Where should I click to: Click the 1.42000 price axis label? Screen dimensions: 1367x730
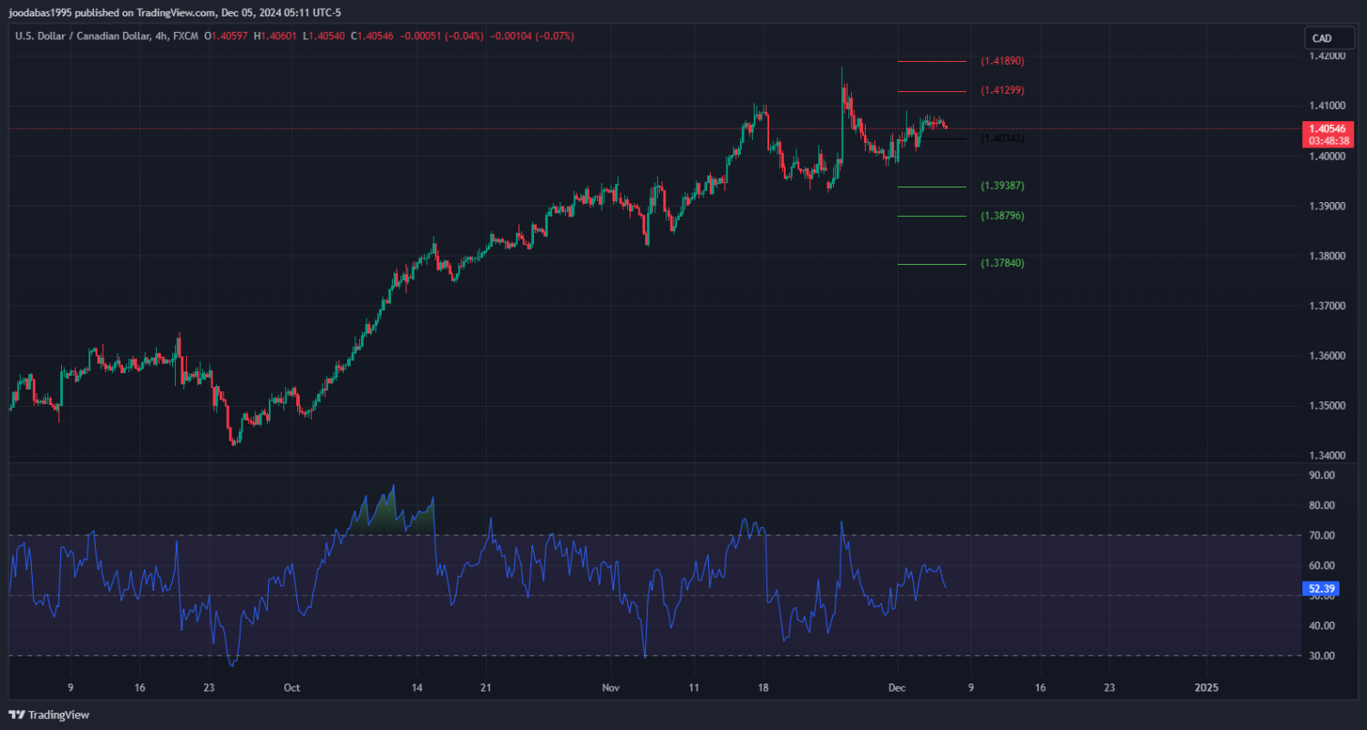tap(1327, 56)
